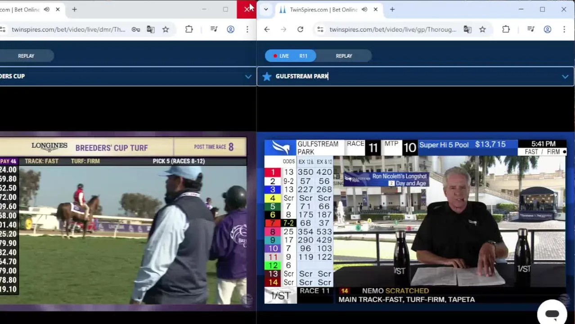The height and width of the screenshot is (324, 575).
Task: Expand the Gulfstream Park track dropdown
Action: [x=565, y=76]
